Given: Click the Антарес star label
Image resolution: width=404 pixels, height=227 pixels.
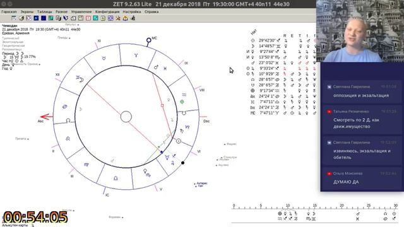Looking at the screenshot, I should 201,183.
